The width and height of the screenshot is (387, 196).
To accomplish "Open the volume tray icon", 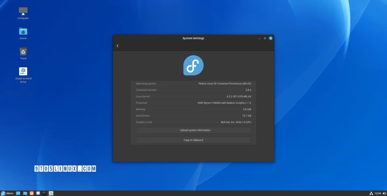I will [384, 193].
